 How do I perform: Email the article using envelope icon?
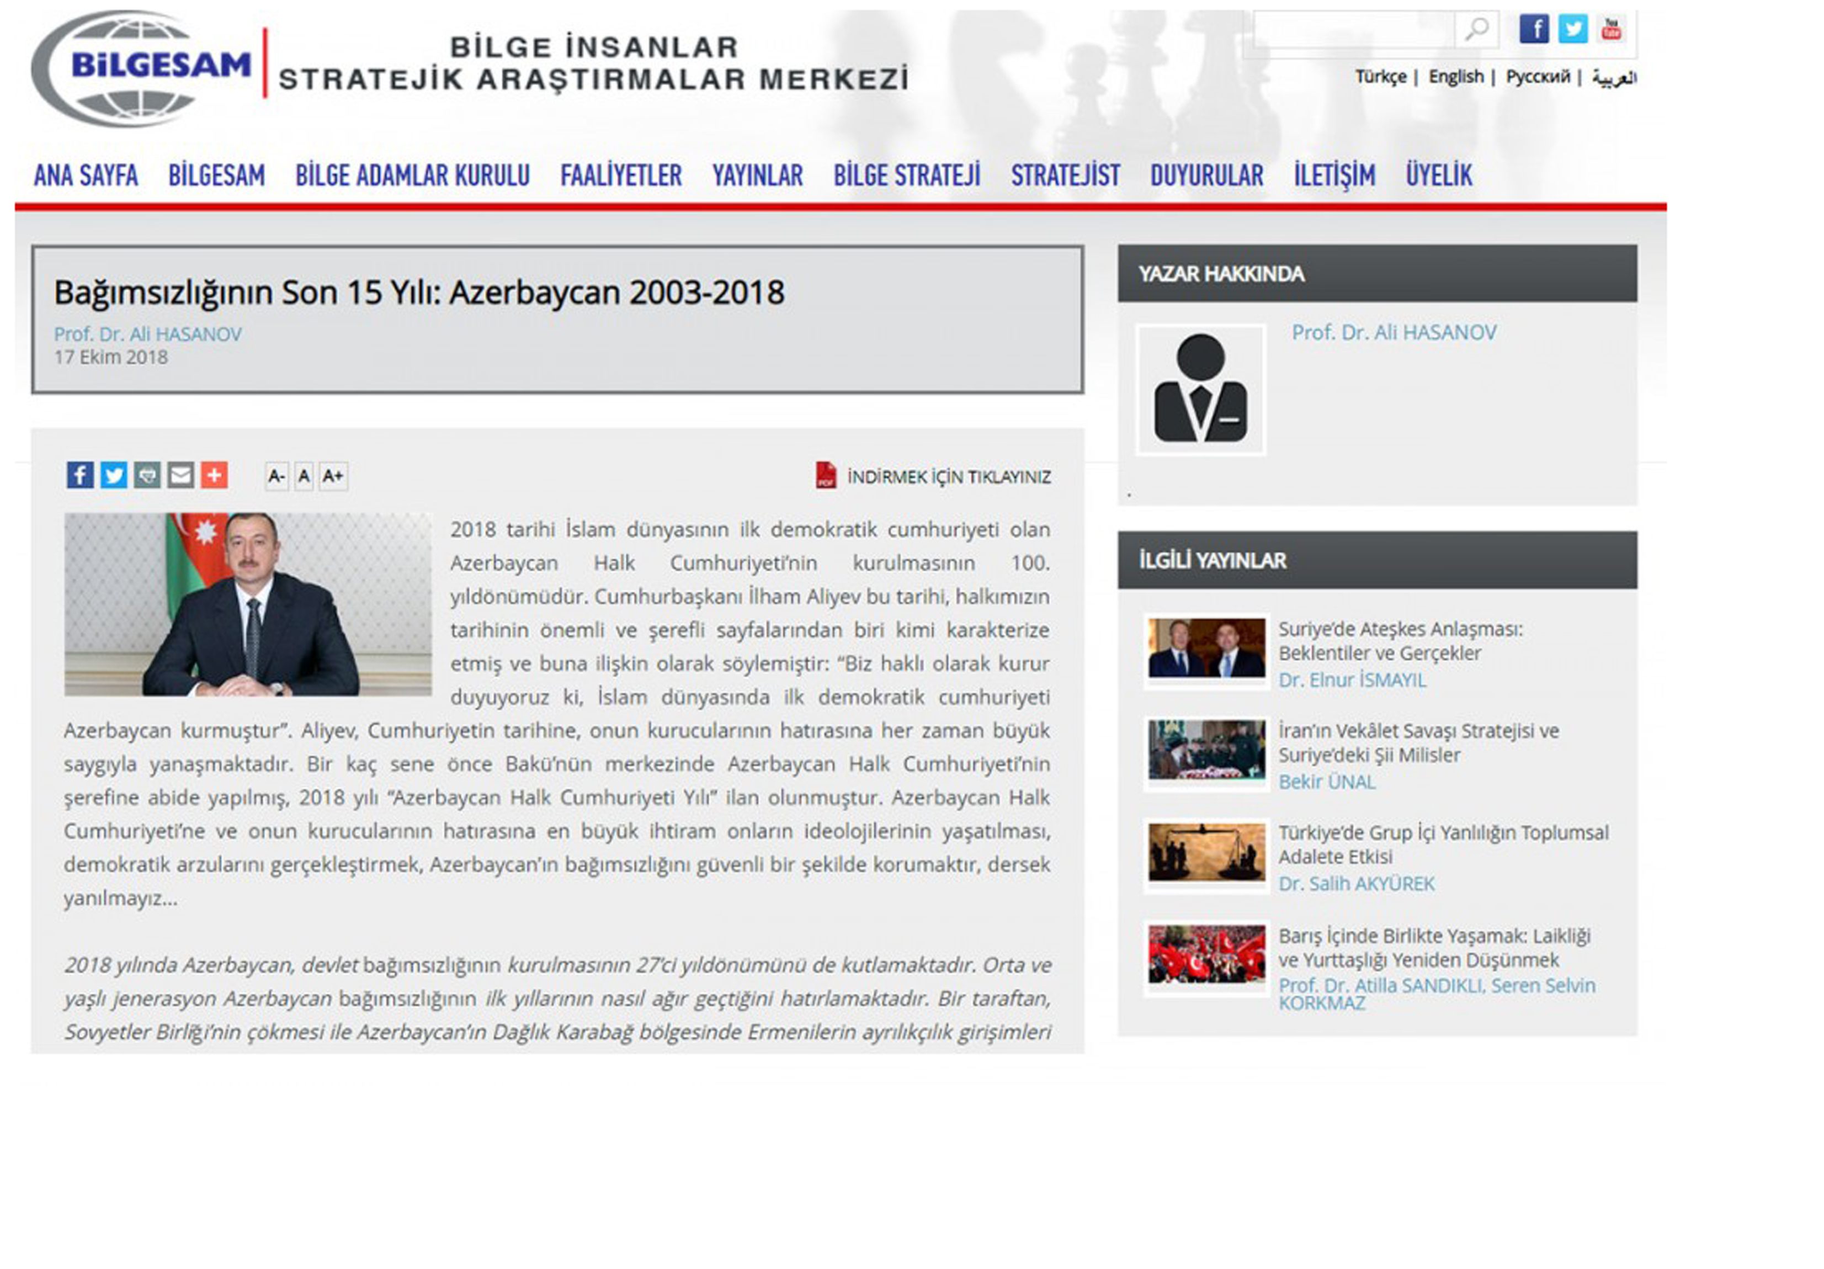(180, 475)
